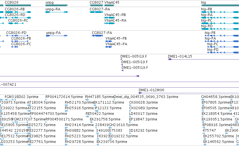Open the VhaAC45 gene label

pyautogui.click(x=112, y=3)
